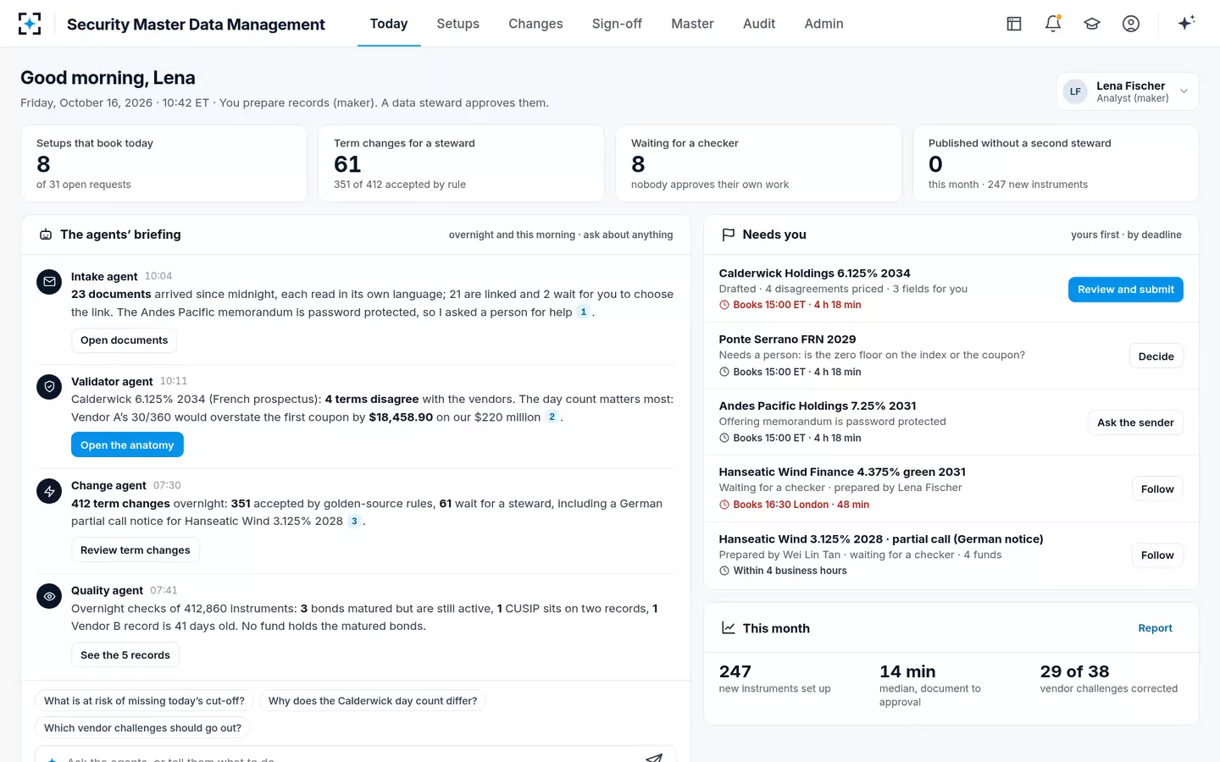Open the Waiting for a checker card
The width and height of the screenshot is (1220, 762).
(758, 163)
